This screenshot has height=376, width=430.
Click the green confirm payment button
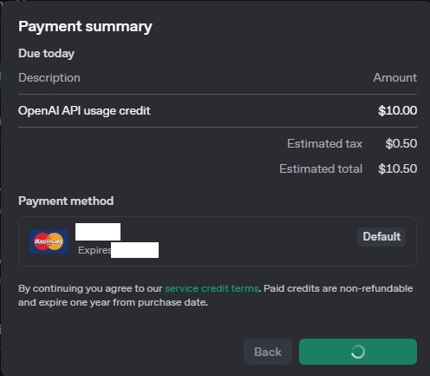(358, 352)
